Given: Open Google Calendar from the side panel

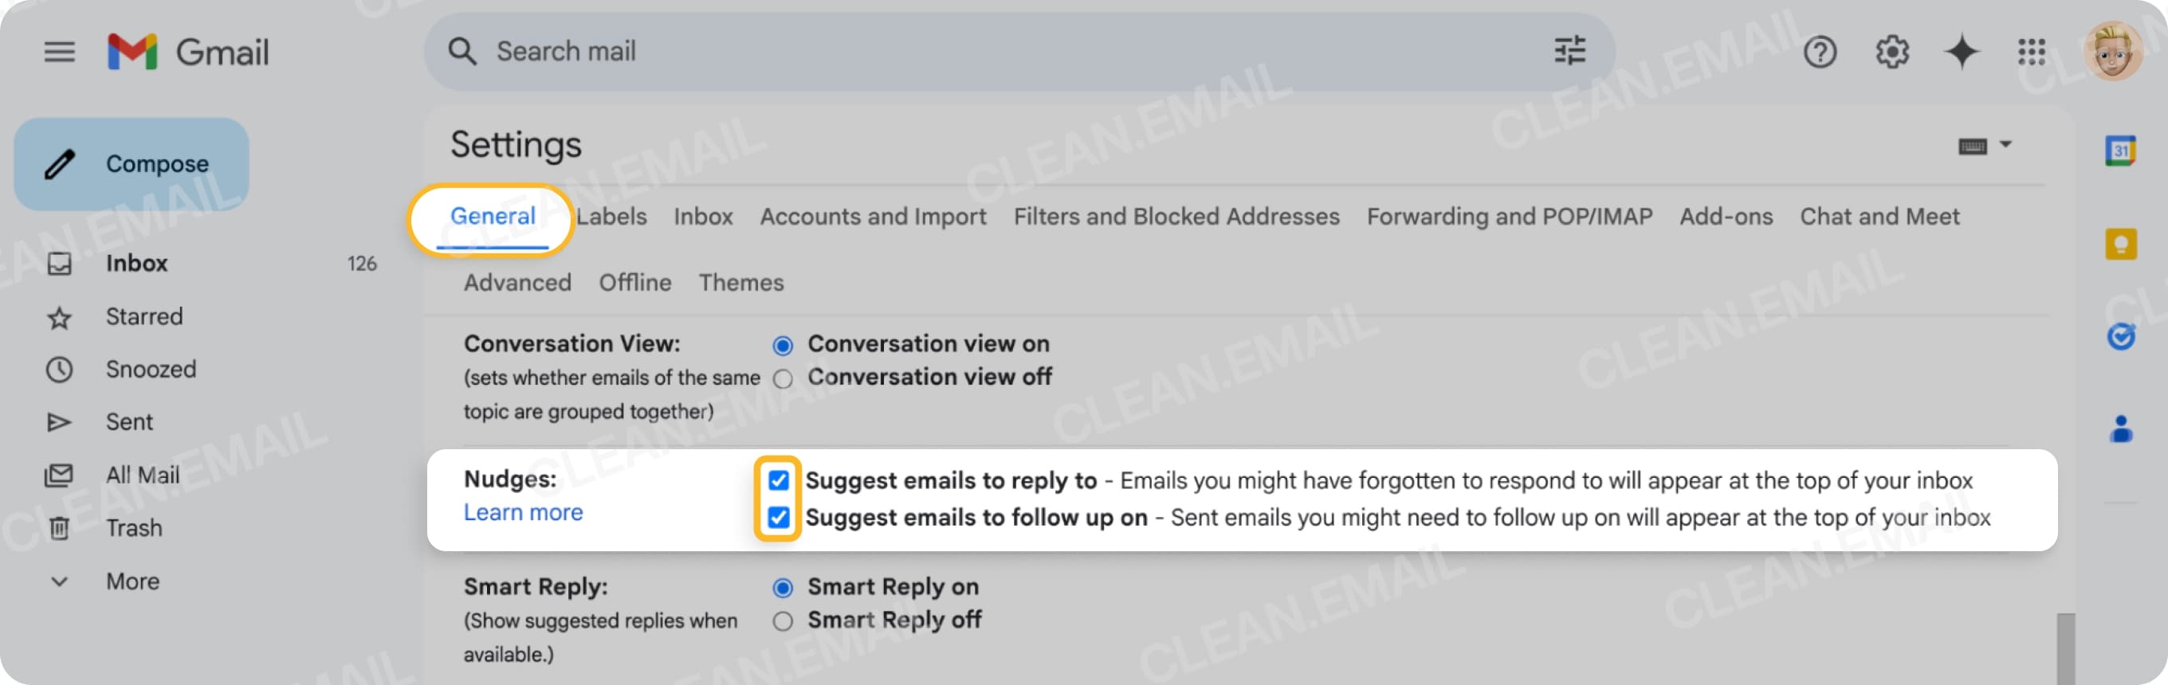Looking at the screenshot, I should click(x=2122, y=150).
